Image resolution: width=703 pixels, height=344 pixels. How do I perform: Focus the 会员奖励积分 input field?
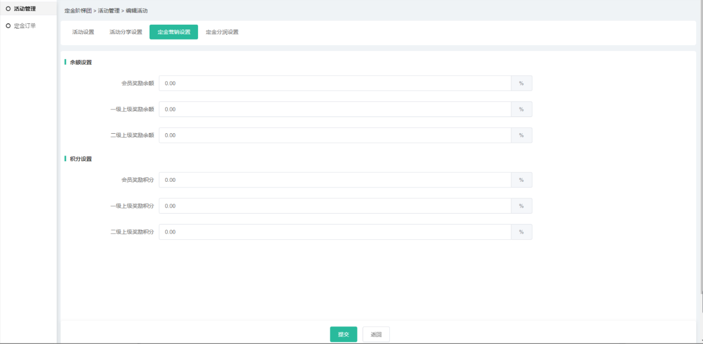[335, 180]
